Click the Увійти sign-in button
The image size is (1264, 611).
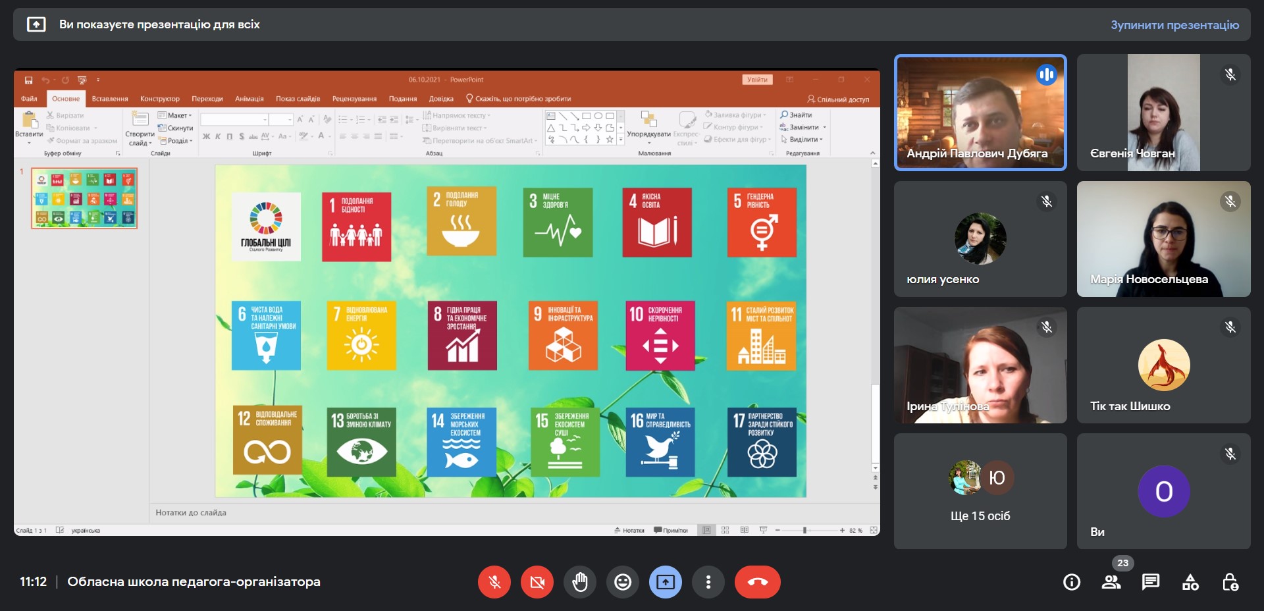click(757, 80)
